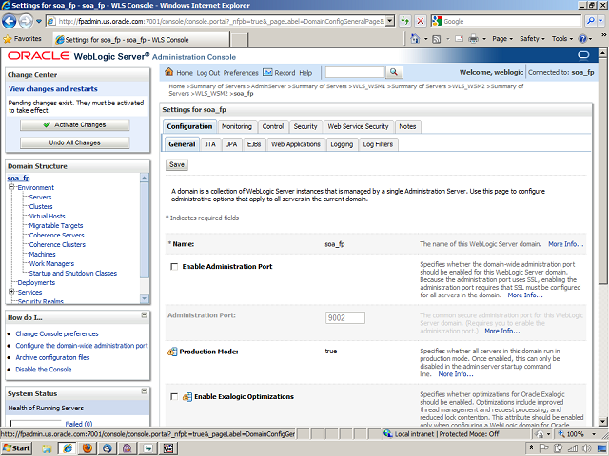Click the IE stop loading icon
This screenshot has height=456, width=609.
pos(422,21)
